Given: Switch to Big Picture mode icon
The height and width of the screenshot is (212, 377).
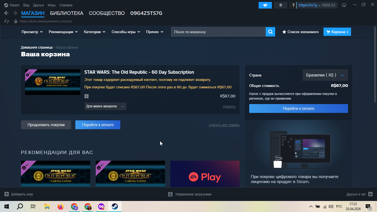Looking at the screenshot, I should click(344, 5).
